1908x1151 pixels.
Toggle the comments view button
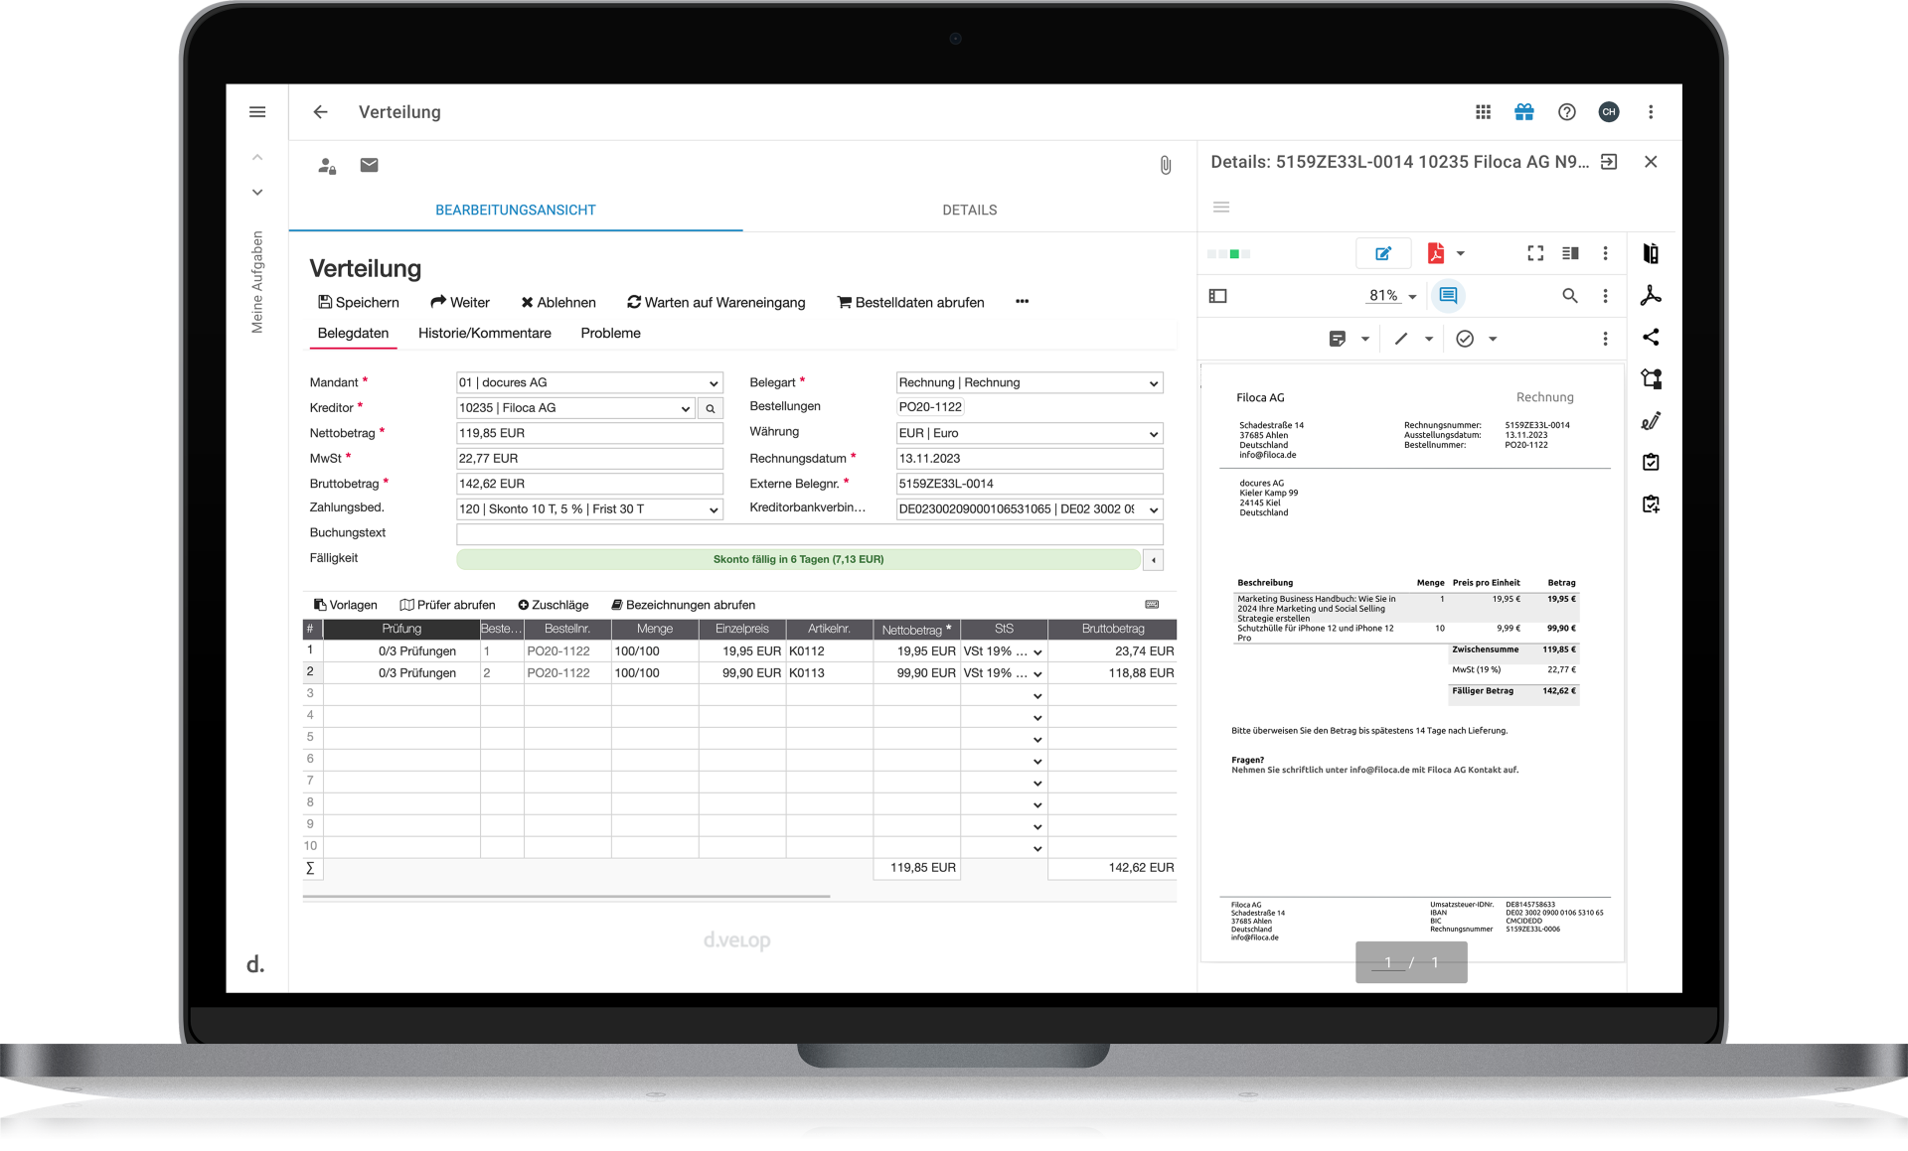point(1448,296)
